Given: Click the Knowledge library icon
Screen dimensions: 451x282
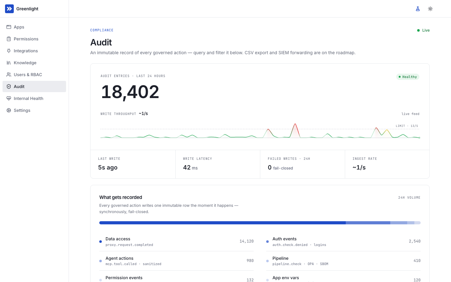Looking at the screenshot, I should coord(9,63).
